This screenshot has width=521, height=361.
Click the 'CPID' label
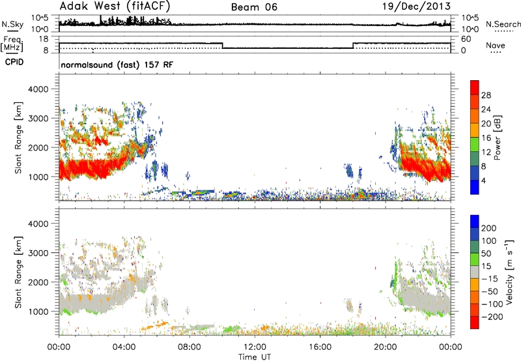pos(14,62)
